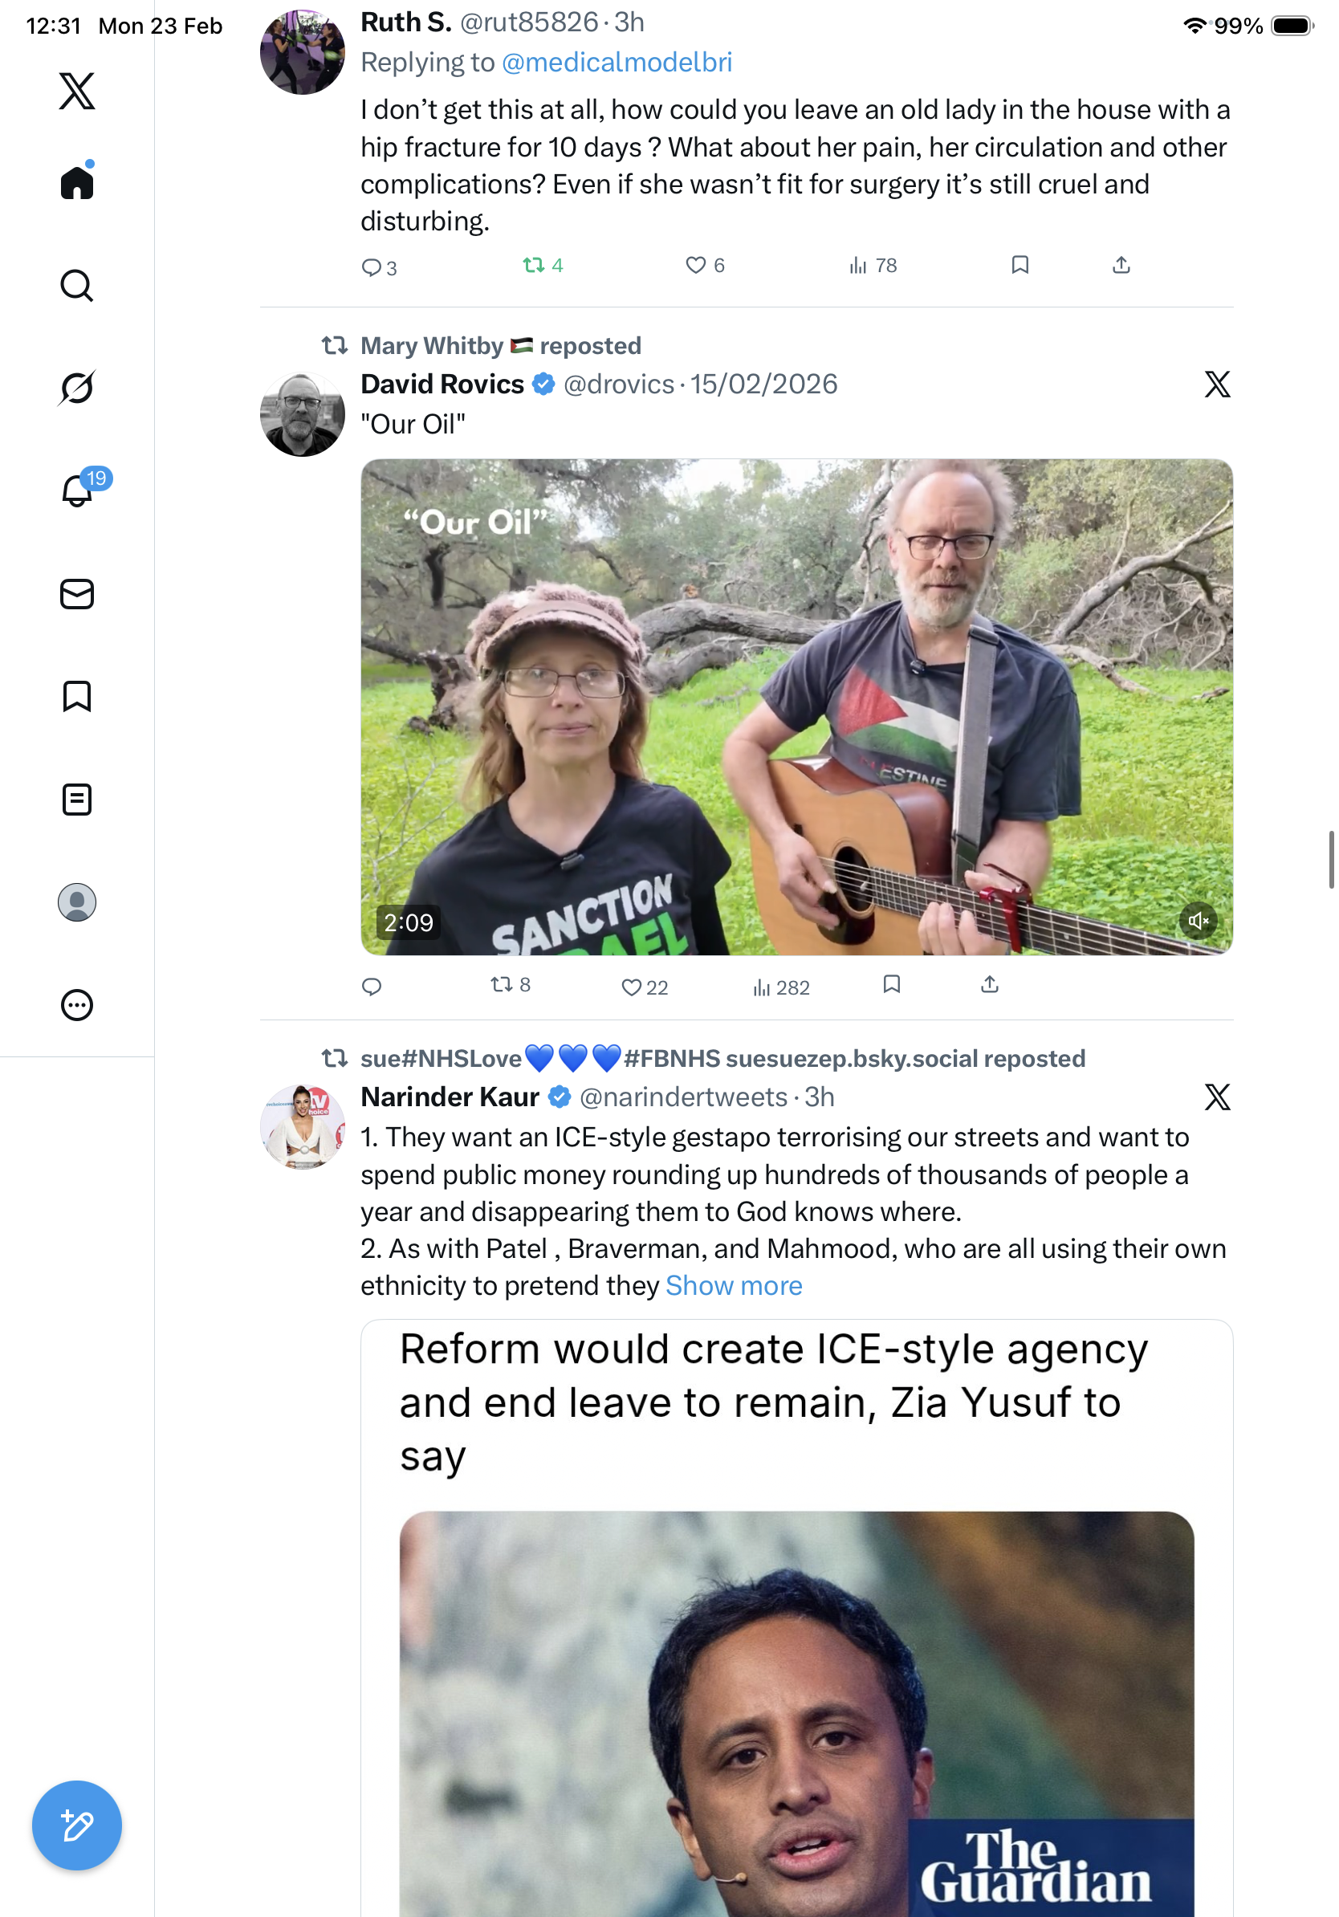Open the @medicalmodelbri mention link

point(617,63)
